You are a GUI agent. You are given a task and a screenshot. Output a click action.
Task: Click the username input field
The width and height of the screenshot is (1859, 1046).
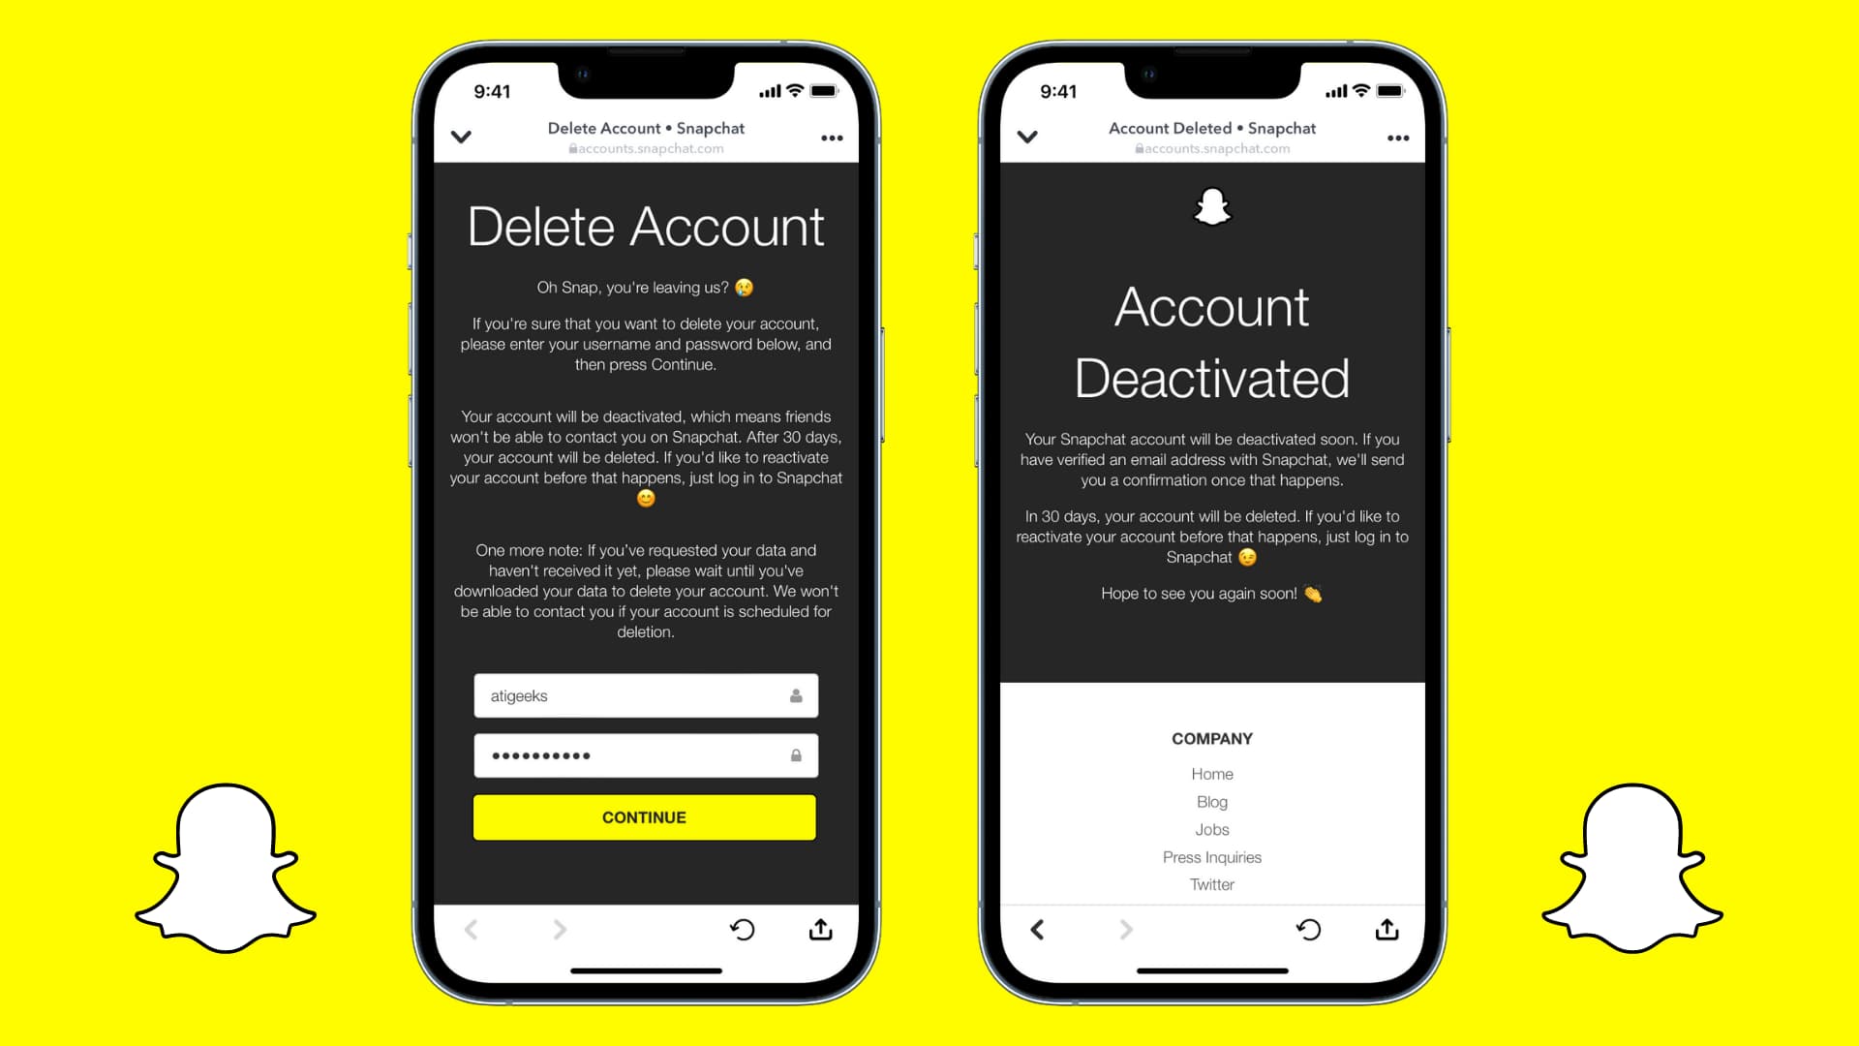coord(645,696)
